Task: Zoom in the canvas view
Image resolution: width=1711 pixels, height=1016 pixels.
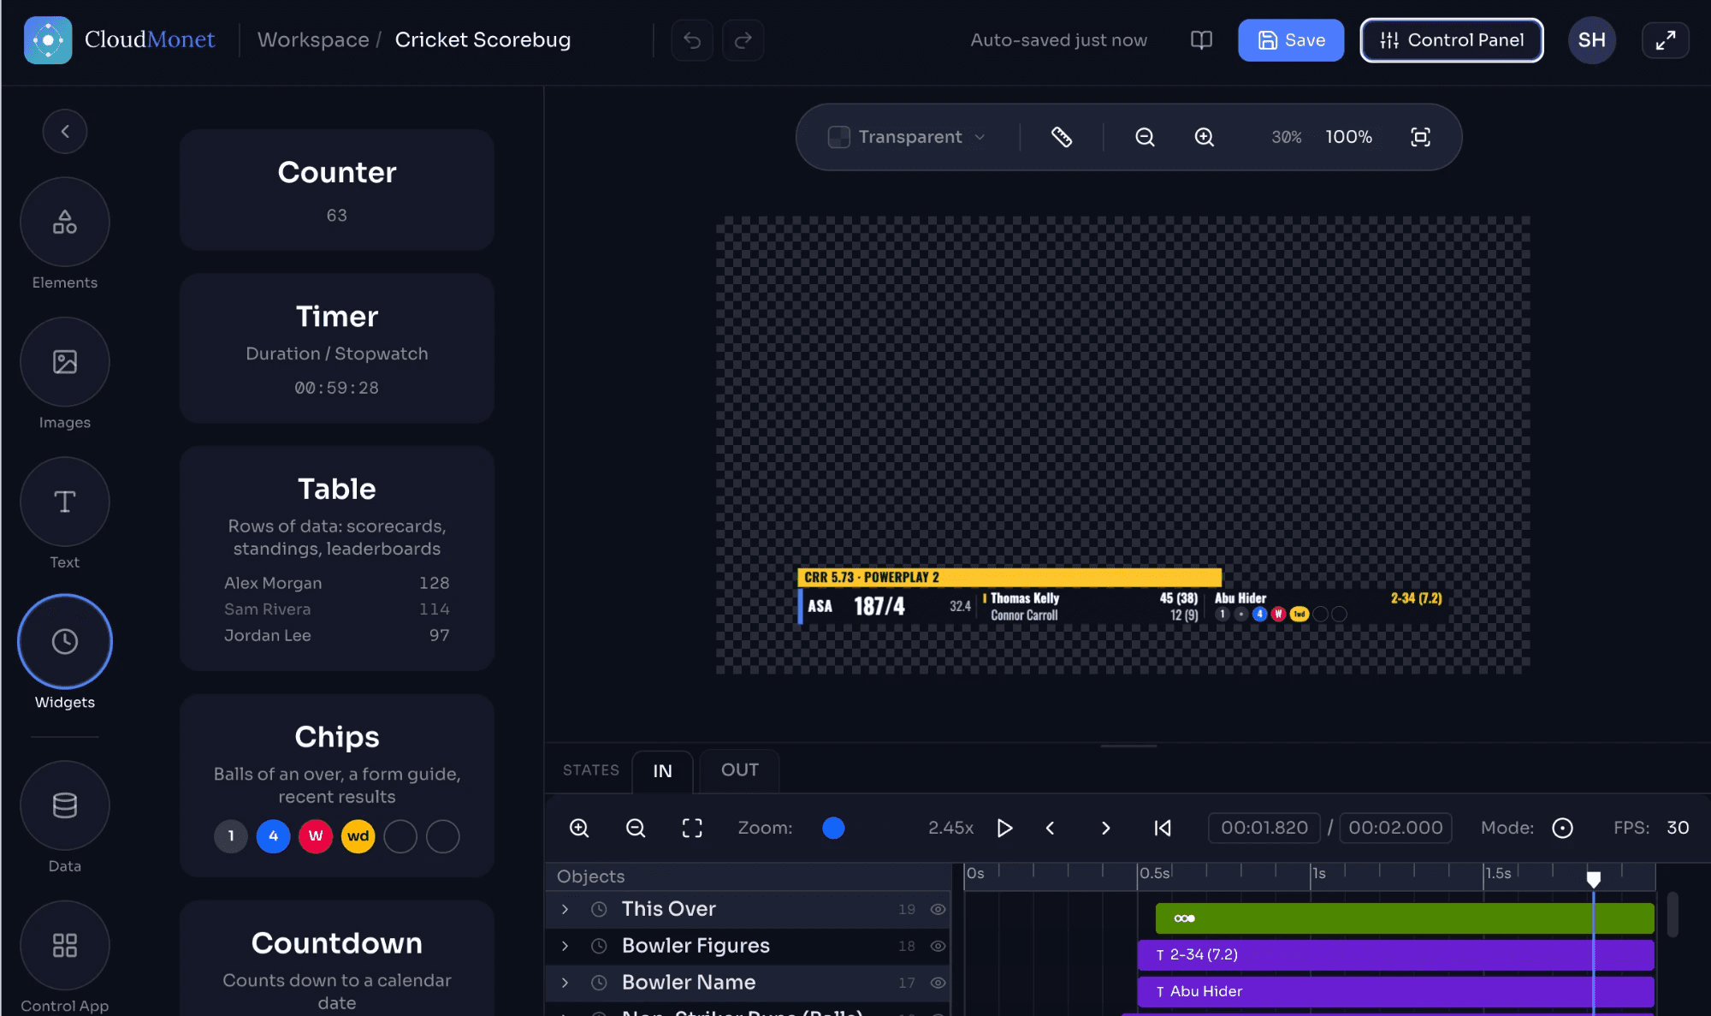Action: (1205, 137)
